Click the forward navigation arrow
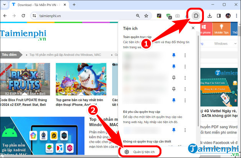Screen dimensions: 241x158 pos(14,16)
